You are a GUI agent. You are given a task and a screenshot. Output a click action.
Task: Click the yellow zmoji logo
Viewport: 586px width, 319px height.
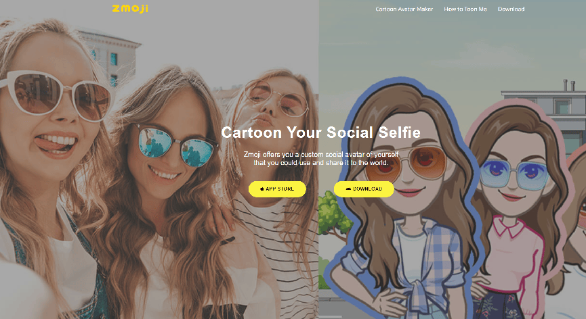(130, 8)
